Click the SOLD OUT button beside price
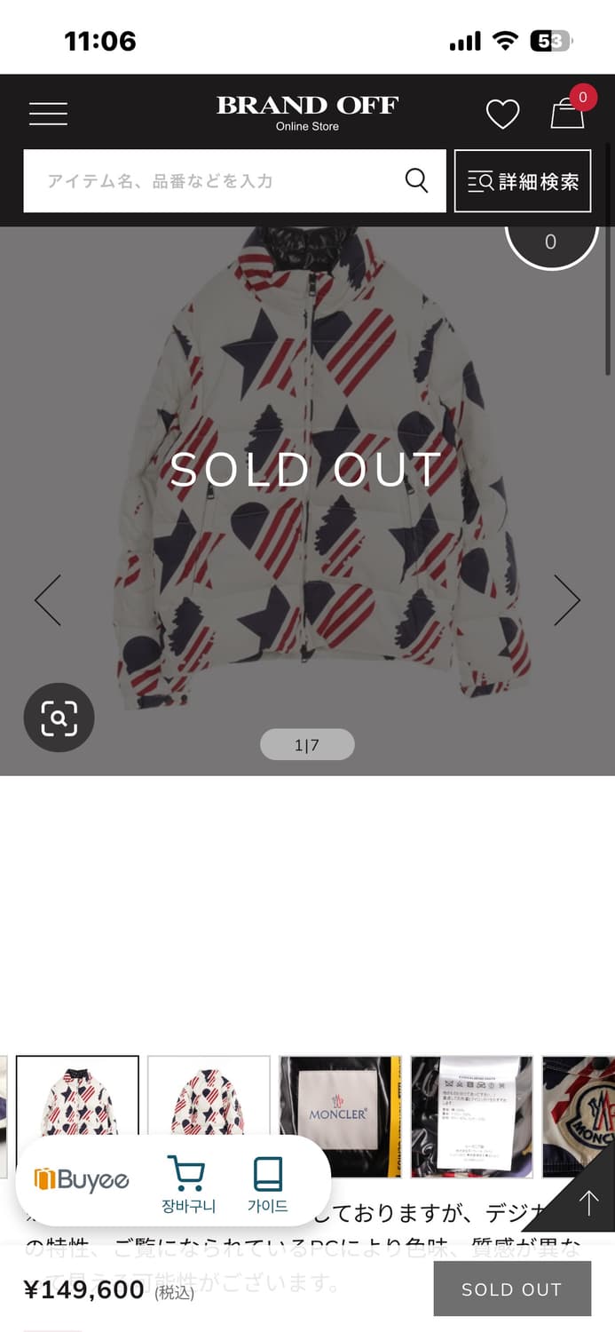This screenshot has width=615, height=1332. pos(512,1289)
